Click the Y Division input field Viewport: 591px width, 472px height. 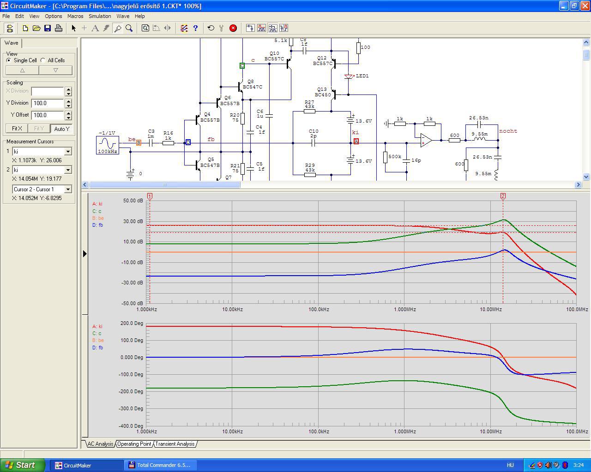(48, 103)
